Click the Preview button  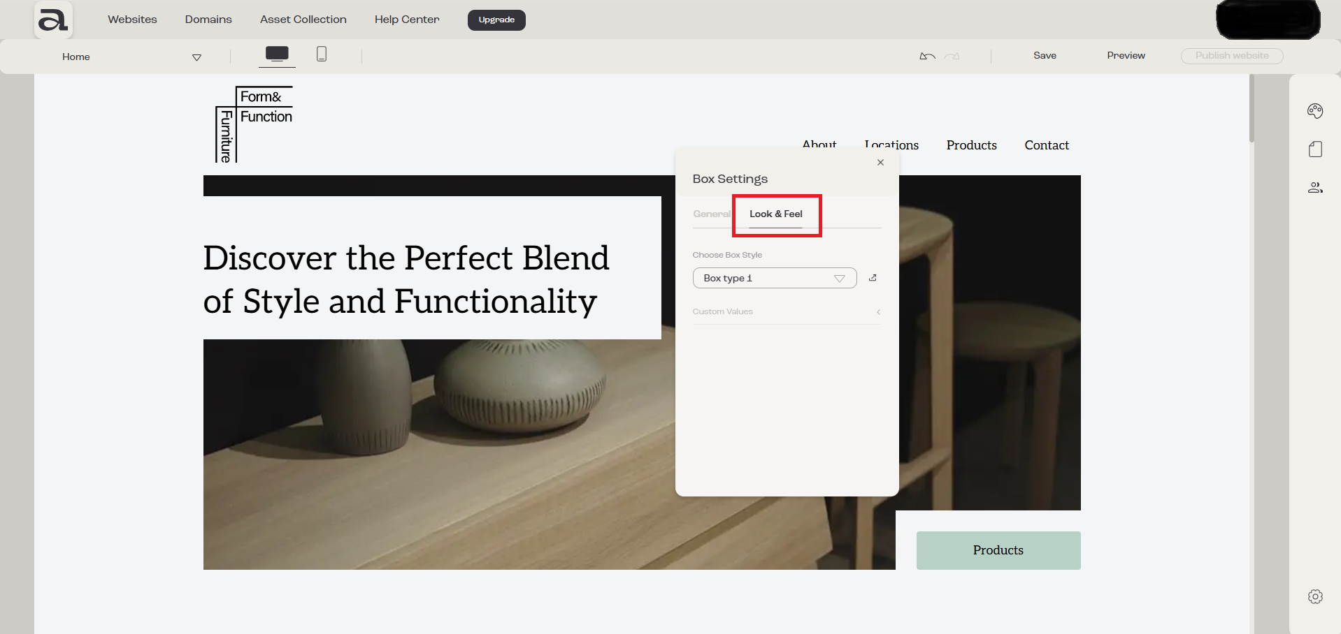click(x=1126, y=56)
